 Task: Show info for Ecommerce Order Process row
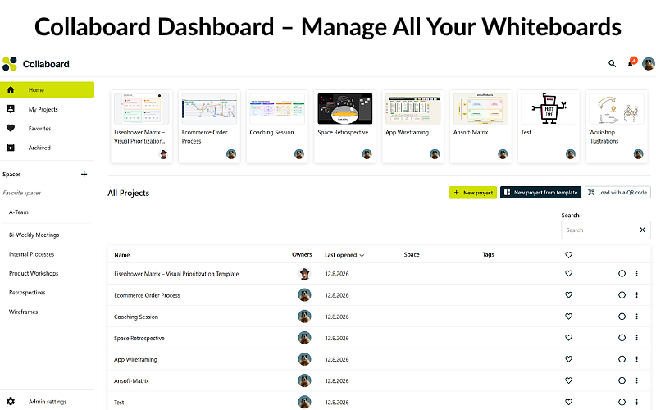(622, 295)
